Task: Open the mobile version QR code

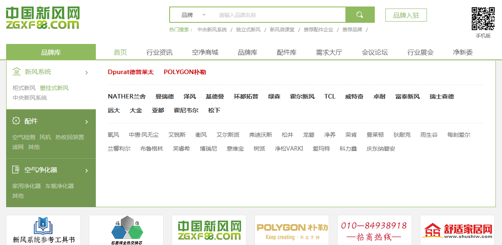Action: point(483,19)
